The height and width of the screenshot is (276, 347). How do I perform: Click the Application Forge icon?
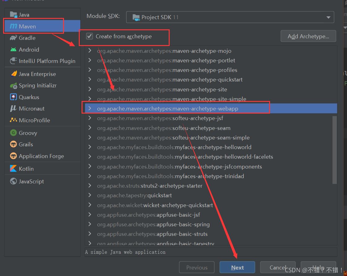point(14,156)
